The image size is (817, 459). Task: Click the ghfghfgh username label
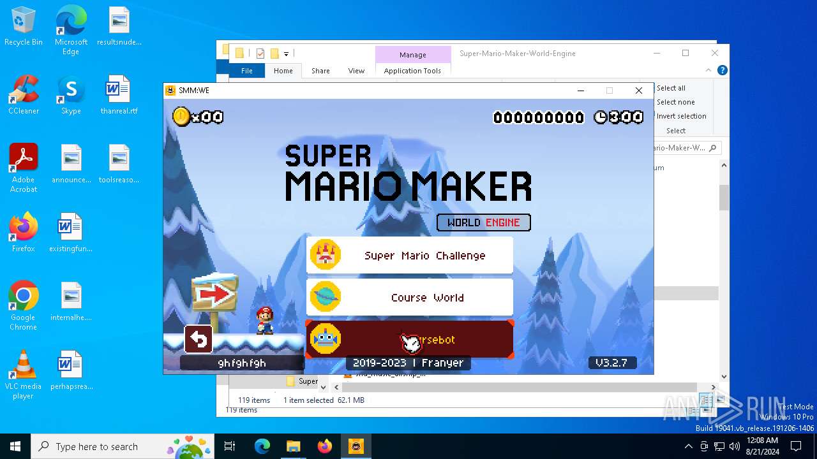(242, 363)
